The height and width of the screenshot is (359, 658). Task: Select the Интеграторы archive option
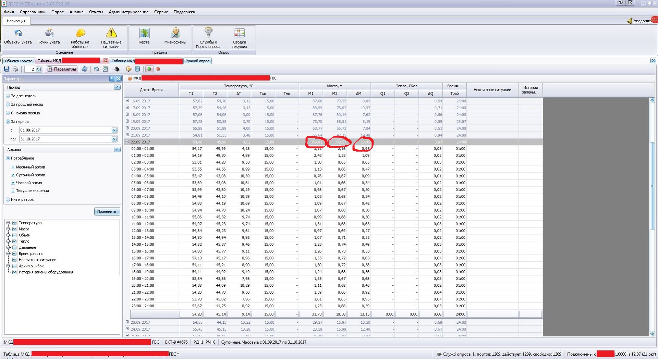pos(20,200)
